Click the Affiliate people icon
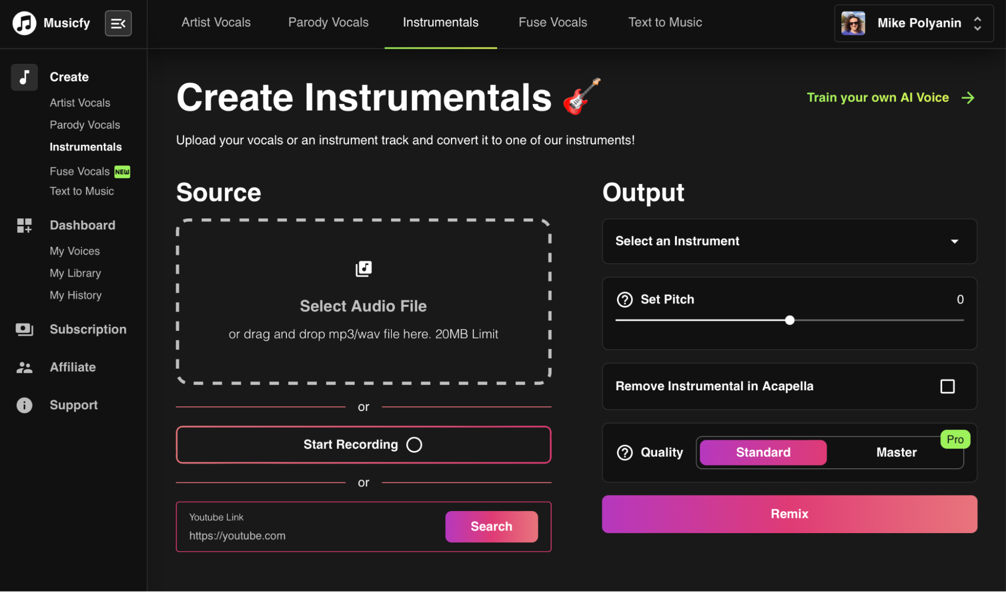This screenshot has height=592, width=1006. (x=24, y=368)
